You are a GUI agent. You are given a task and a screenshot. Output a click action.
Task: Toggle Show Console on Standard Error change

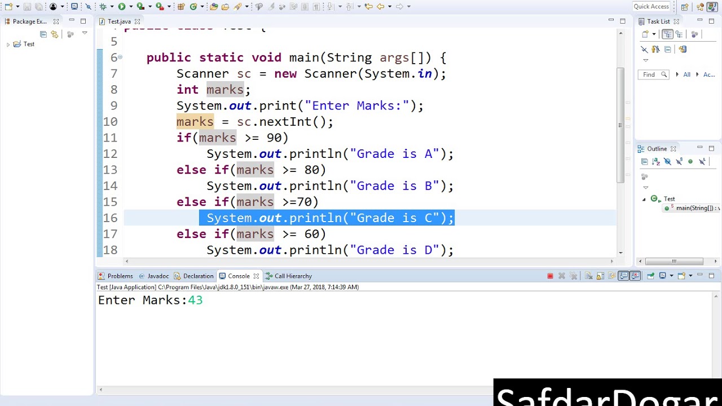tap(635, 276)
